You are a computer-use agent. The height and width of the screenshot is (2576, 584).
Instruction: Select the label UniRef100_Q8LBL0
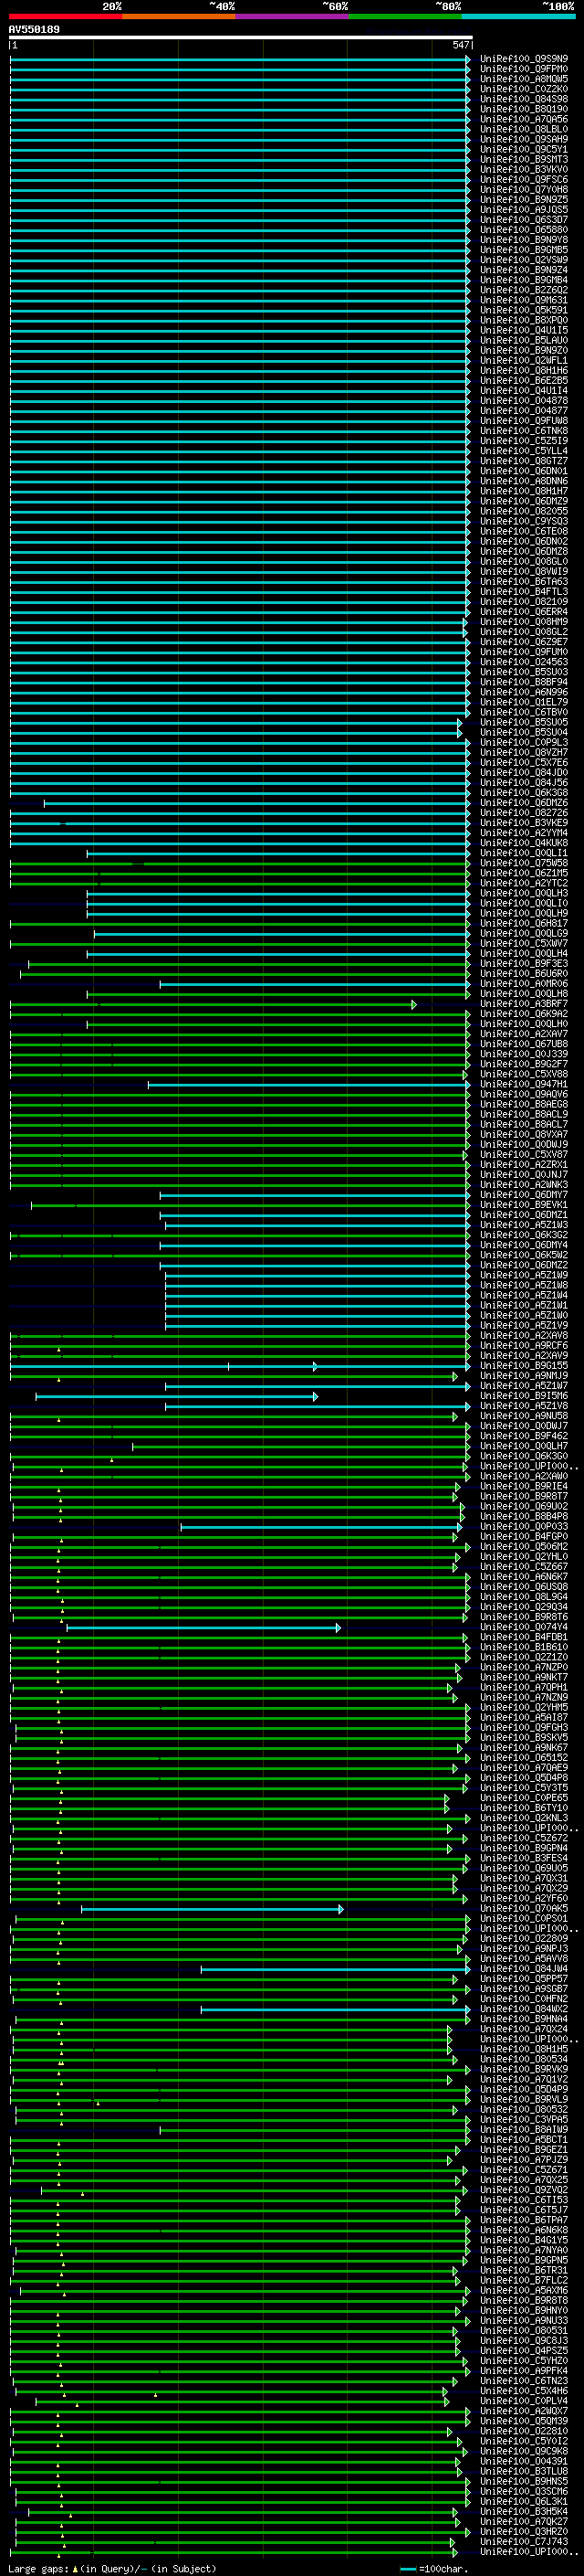(524, 129)
